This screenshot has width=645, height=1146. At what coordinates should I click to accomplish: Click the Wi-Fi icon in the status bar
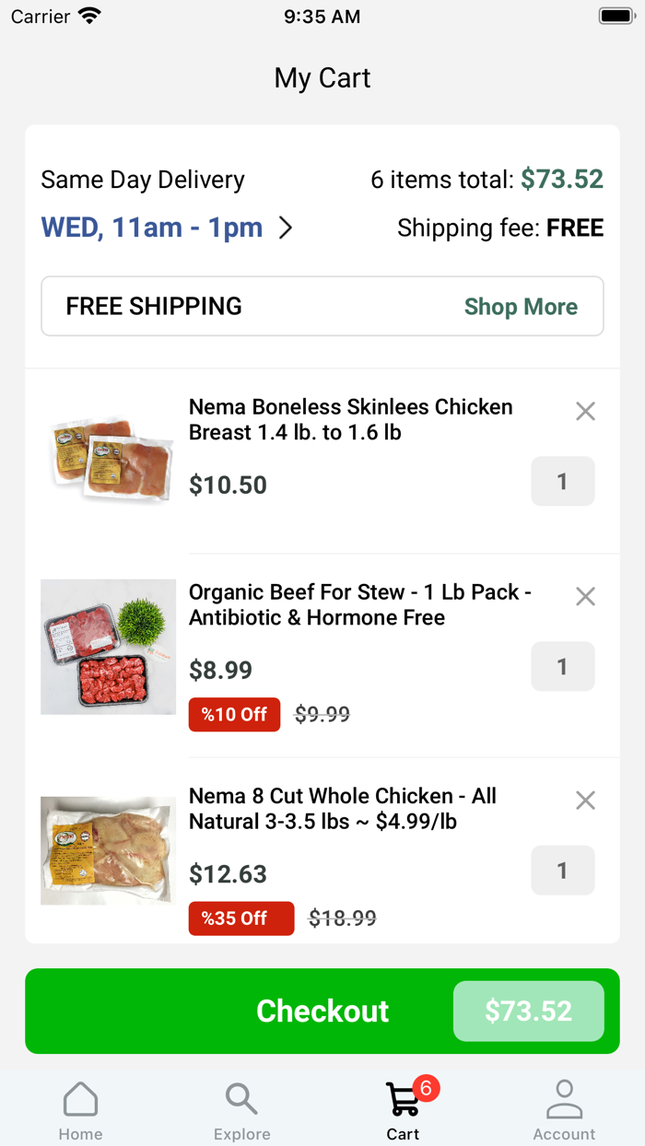(x=88, y=15)
